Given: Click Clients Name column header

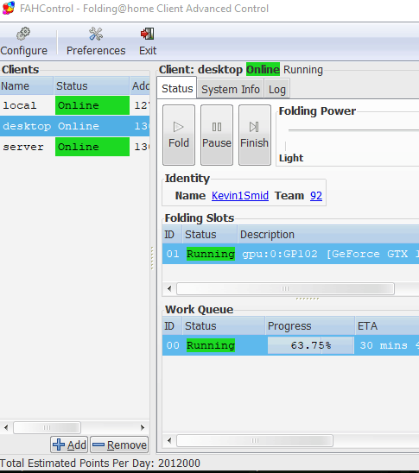Looking at the screenshot, I should pos(27,86).
